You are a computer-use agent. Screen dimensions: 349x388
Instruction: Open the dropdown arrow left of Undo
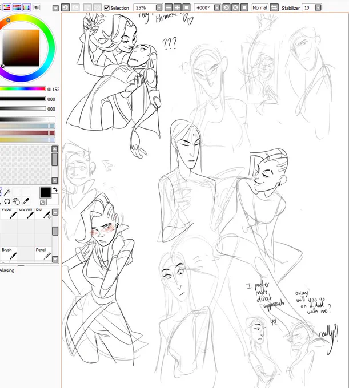tap(56, 8)
